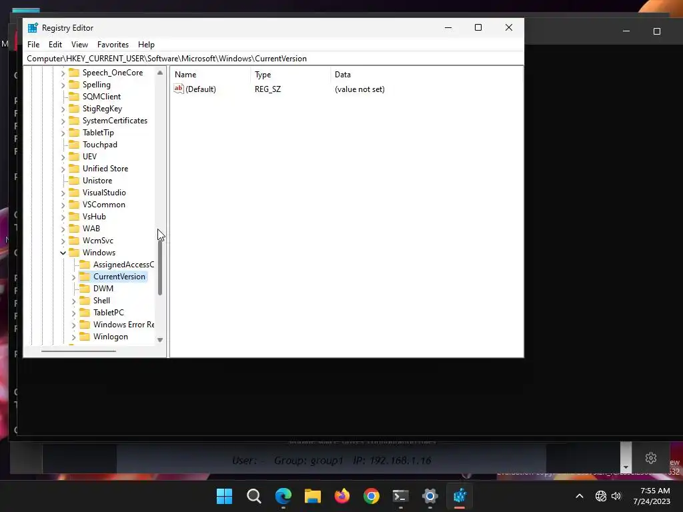Viewport: 683px width, 512px height.
Task: Expand the VisualStudio key
Action: pos(63,193)
